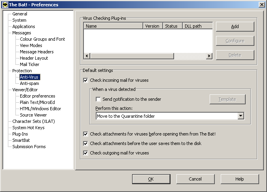Open Character Sets (XLAT) page
This screenshot has width=267, height=192.
click(x=34, y=121)
